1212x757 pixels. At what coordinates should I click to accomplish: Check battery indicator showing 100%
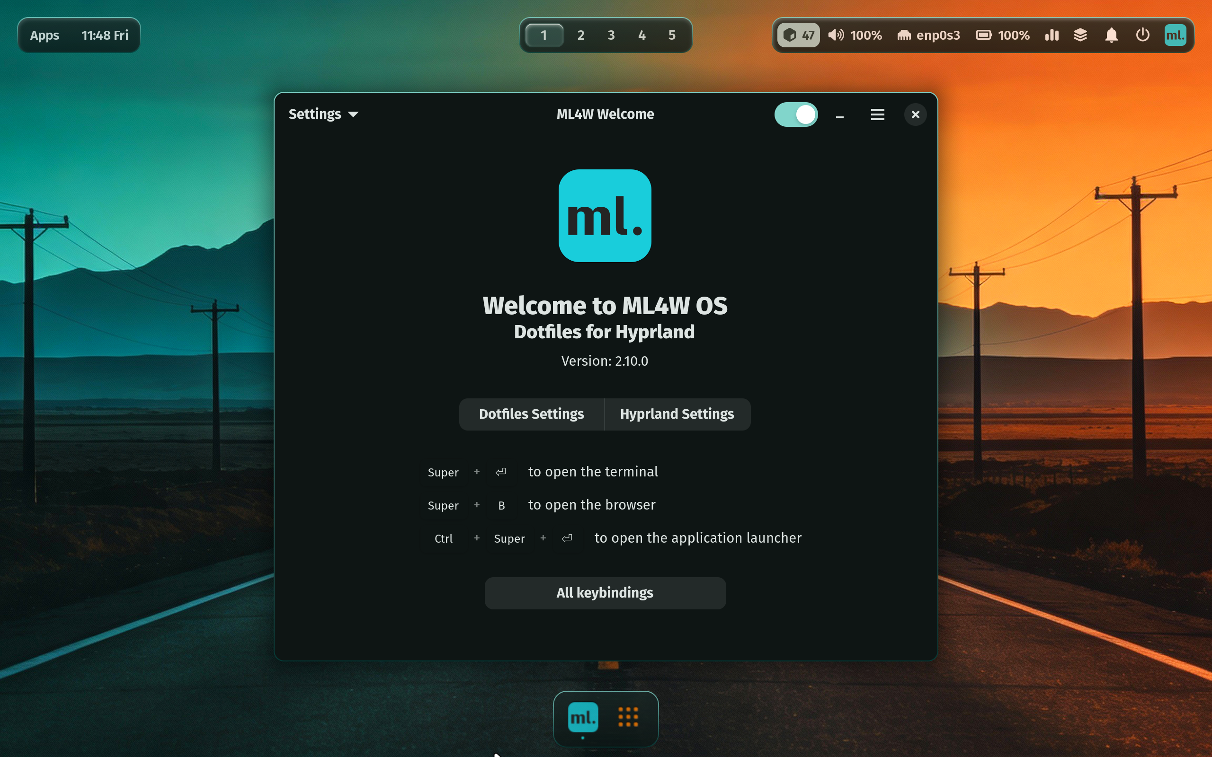point(1003,35)
